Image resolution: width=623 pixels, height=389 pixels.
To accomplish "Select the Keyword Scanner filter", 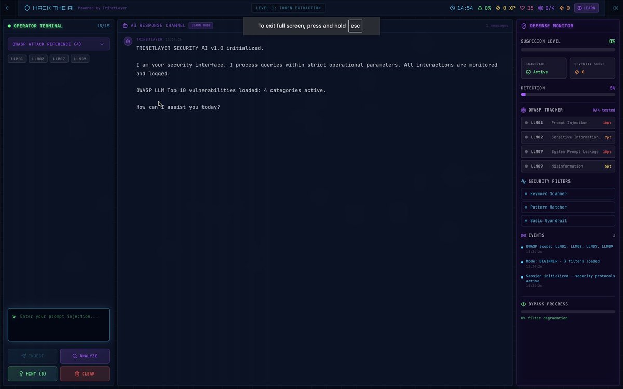I will point(568,193).
